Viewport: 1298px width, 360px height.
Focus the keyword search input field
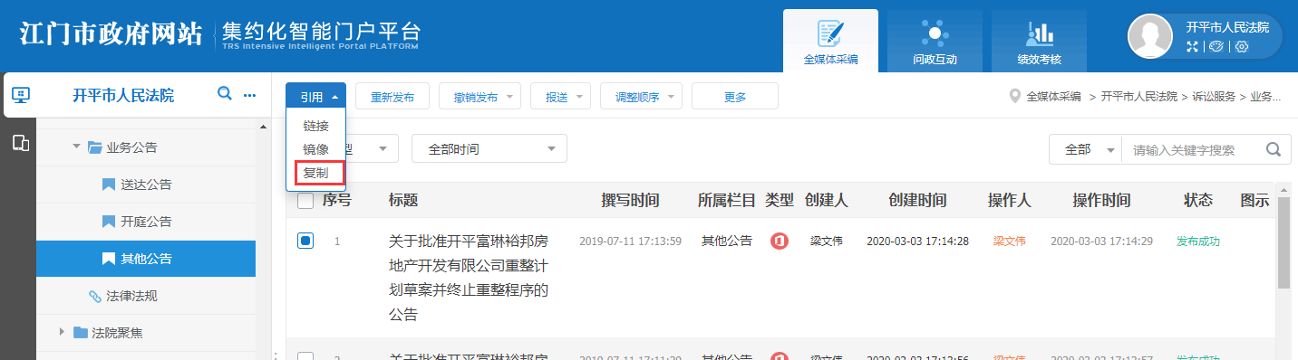pyautogui.click(x=1192, y=150)
